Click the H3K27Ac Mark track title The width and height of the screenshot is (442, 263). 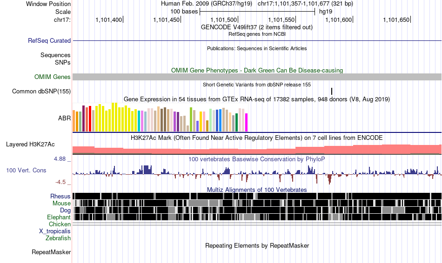click(x=257, y=138)
